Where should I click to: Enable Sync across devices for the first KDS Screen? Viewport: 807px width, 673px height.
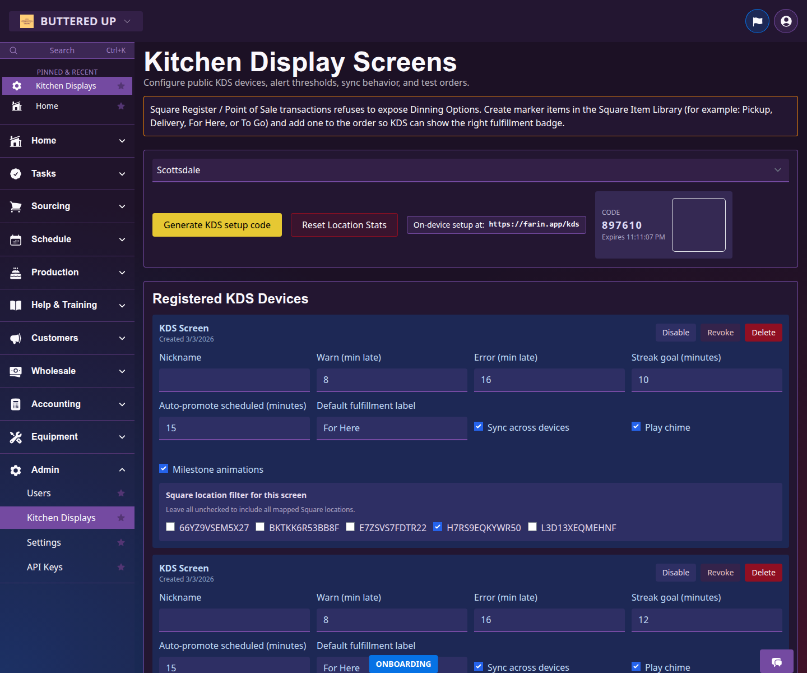pyautogui.click(x=479, y=426)
